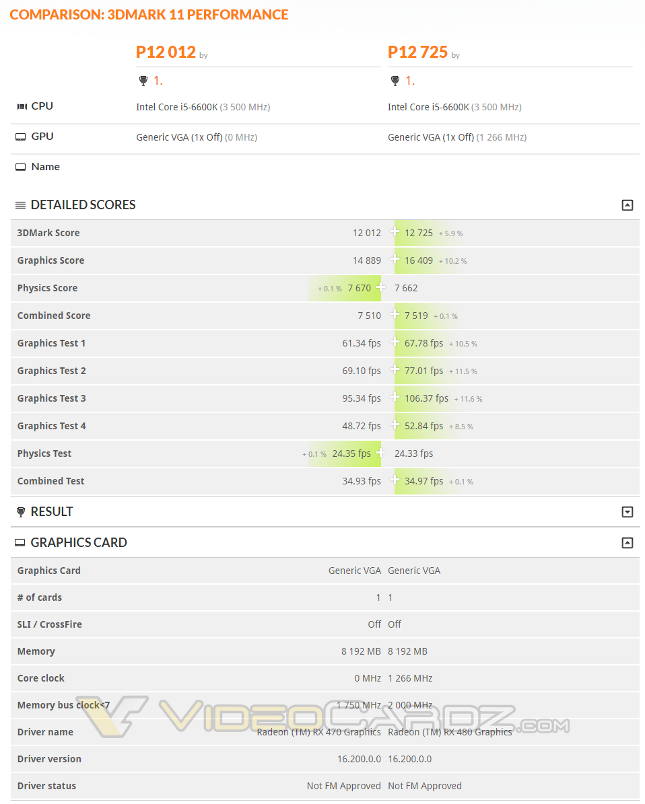Click the Detailed Scores list icon
Screen dimensions: 645x804
21,205
